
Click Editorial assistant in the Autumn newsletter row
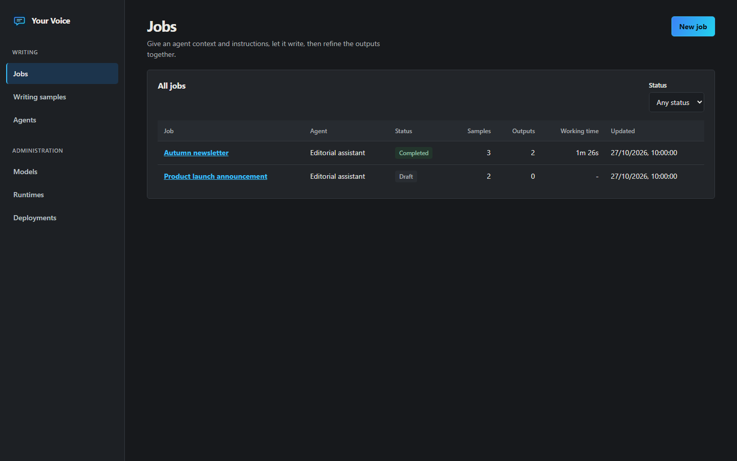(337, 153)
